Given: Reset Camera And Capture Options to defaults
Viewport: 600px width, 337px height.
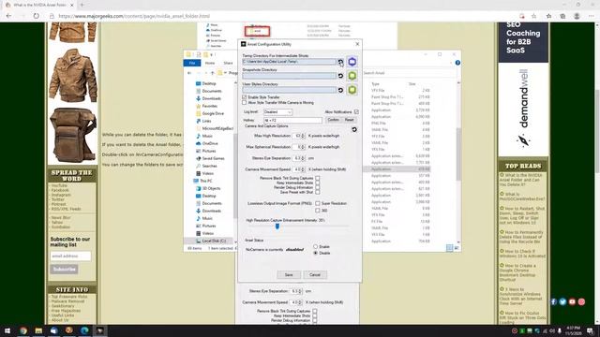Looking at the screenshot, I should pos(354,130).
